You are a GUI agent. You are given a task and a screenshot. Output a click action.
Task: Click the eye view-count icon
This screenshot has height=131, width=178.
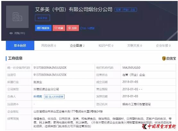coord(11,33)
